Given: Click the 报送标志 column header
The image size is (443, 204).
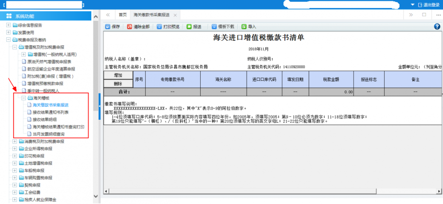Looking at the screenshot, I should pos(369,79).
